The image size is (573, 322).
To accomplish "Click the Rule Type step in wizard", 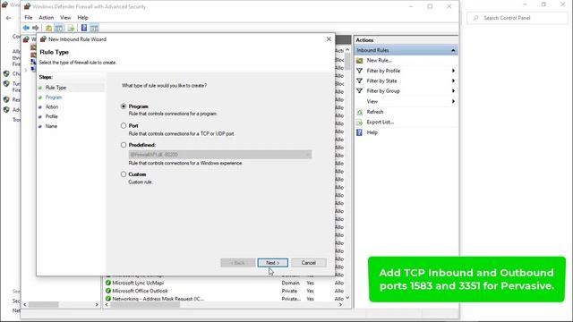I will [x=56, y=88].
